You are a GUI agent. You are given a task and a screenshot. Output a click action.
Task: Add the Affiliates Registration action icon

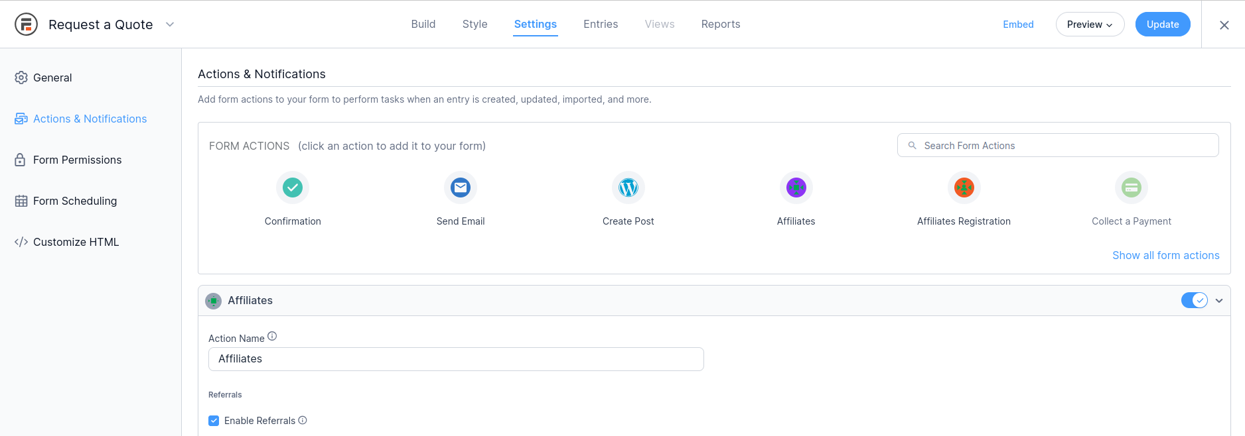coord(964,188)
